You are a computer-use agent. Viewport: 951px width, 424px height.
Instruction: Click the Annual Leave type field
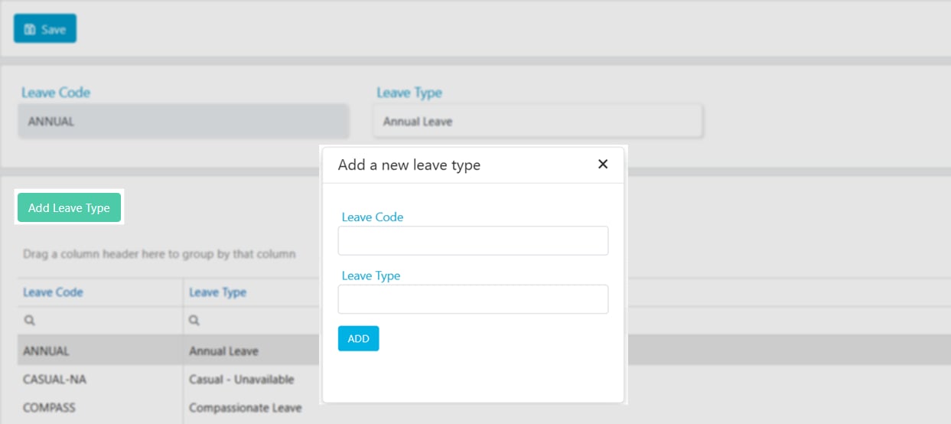point(538,121)
